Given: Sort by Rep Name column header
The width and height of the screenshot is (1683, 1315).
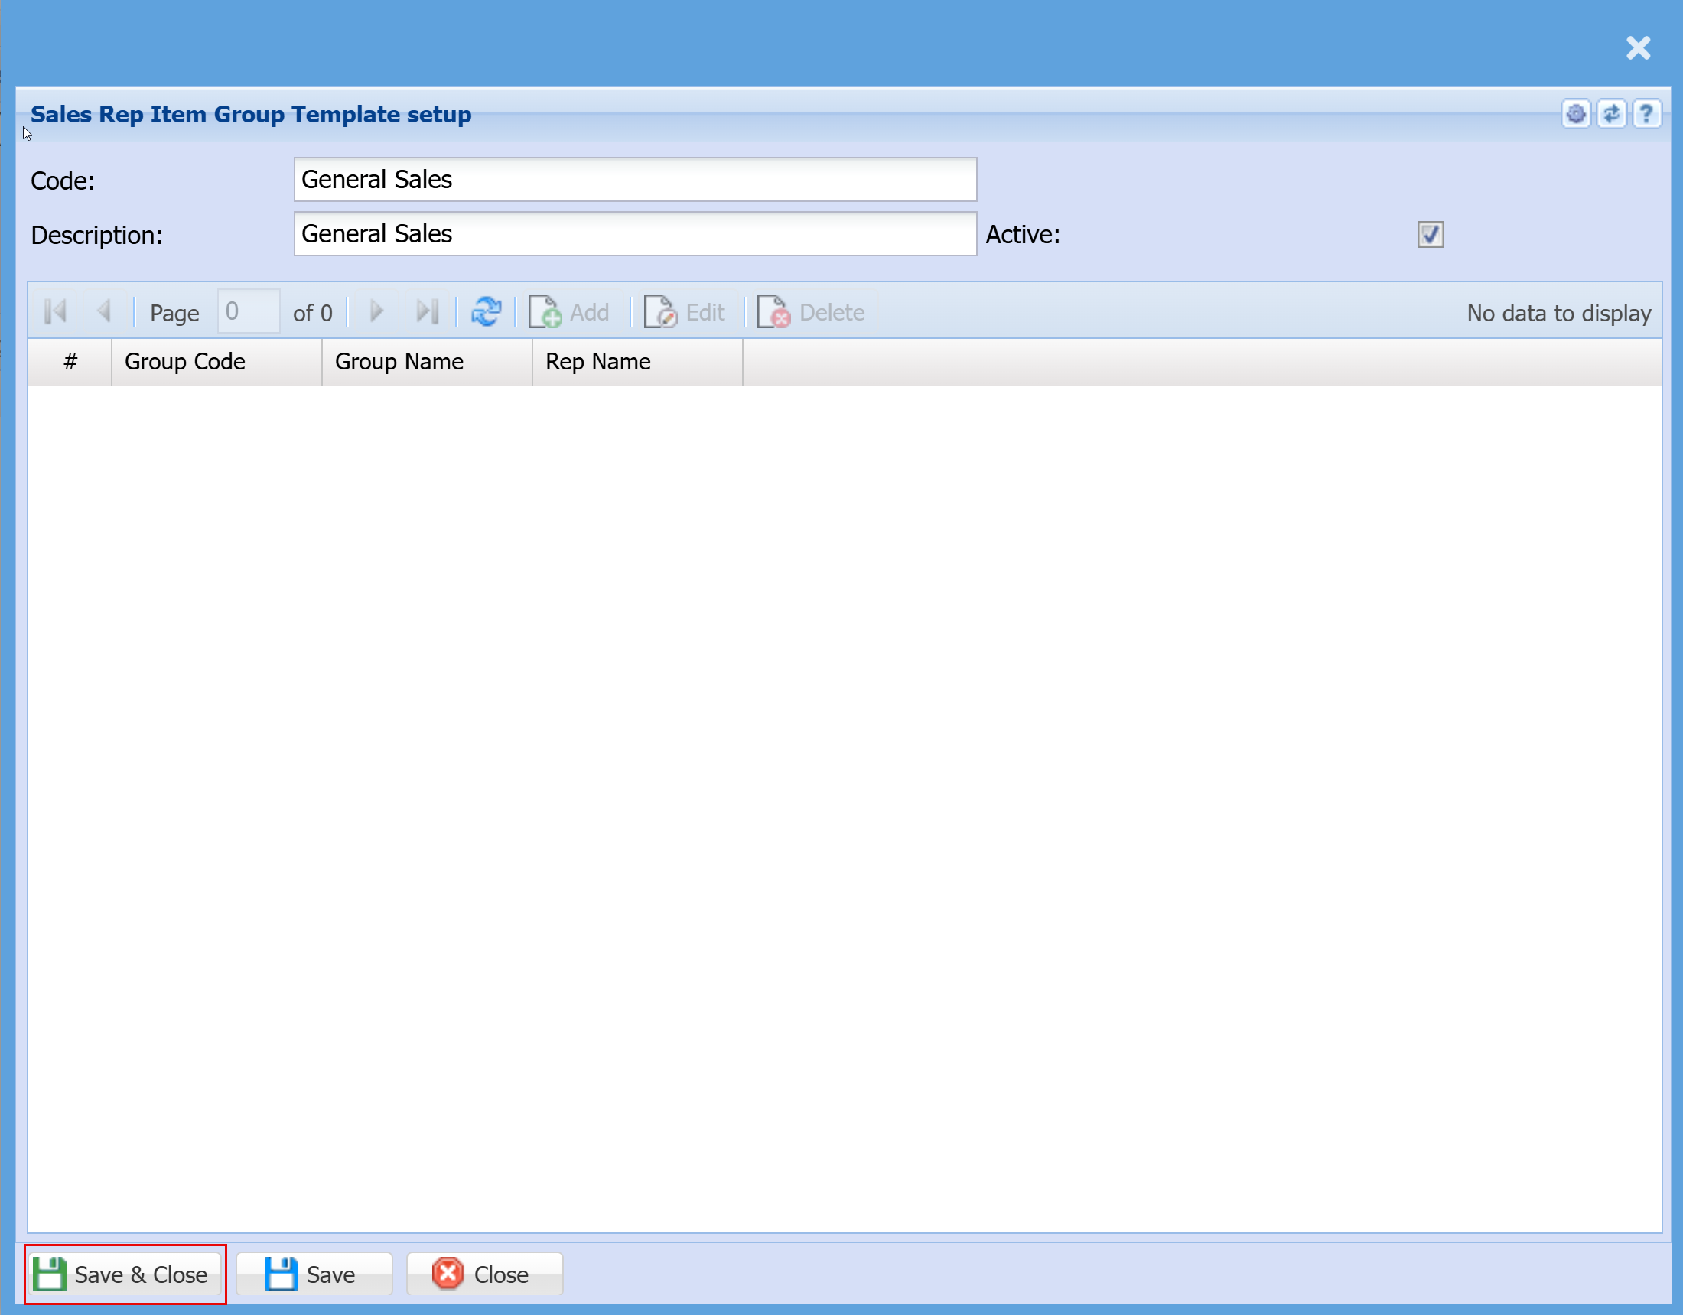Looking at the screenshot, I should tap(636, 362).
